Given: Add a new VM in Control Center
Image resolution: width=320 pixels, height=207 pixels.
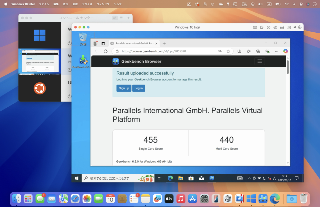Looking at the screenshot, I should (x=128, y=18).
